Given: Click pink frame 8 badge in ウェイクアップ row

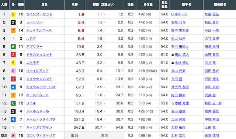Looking at the screenshot, I should [x=13, y=71].
